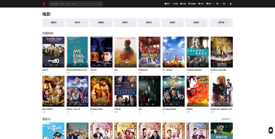Go to 首页 home in navigation

(167, 4)
